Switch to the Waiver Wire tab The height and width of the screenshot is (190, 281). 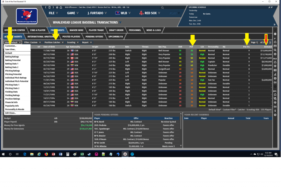(x=76, y=30)
